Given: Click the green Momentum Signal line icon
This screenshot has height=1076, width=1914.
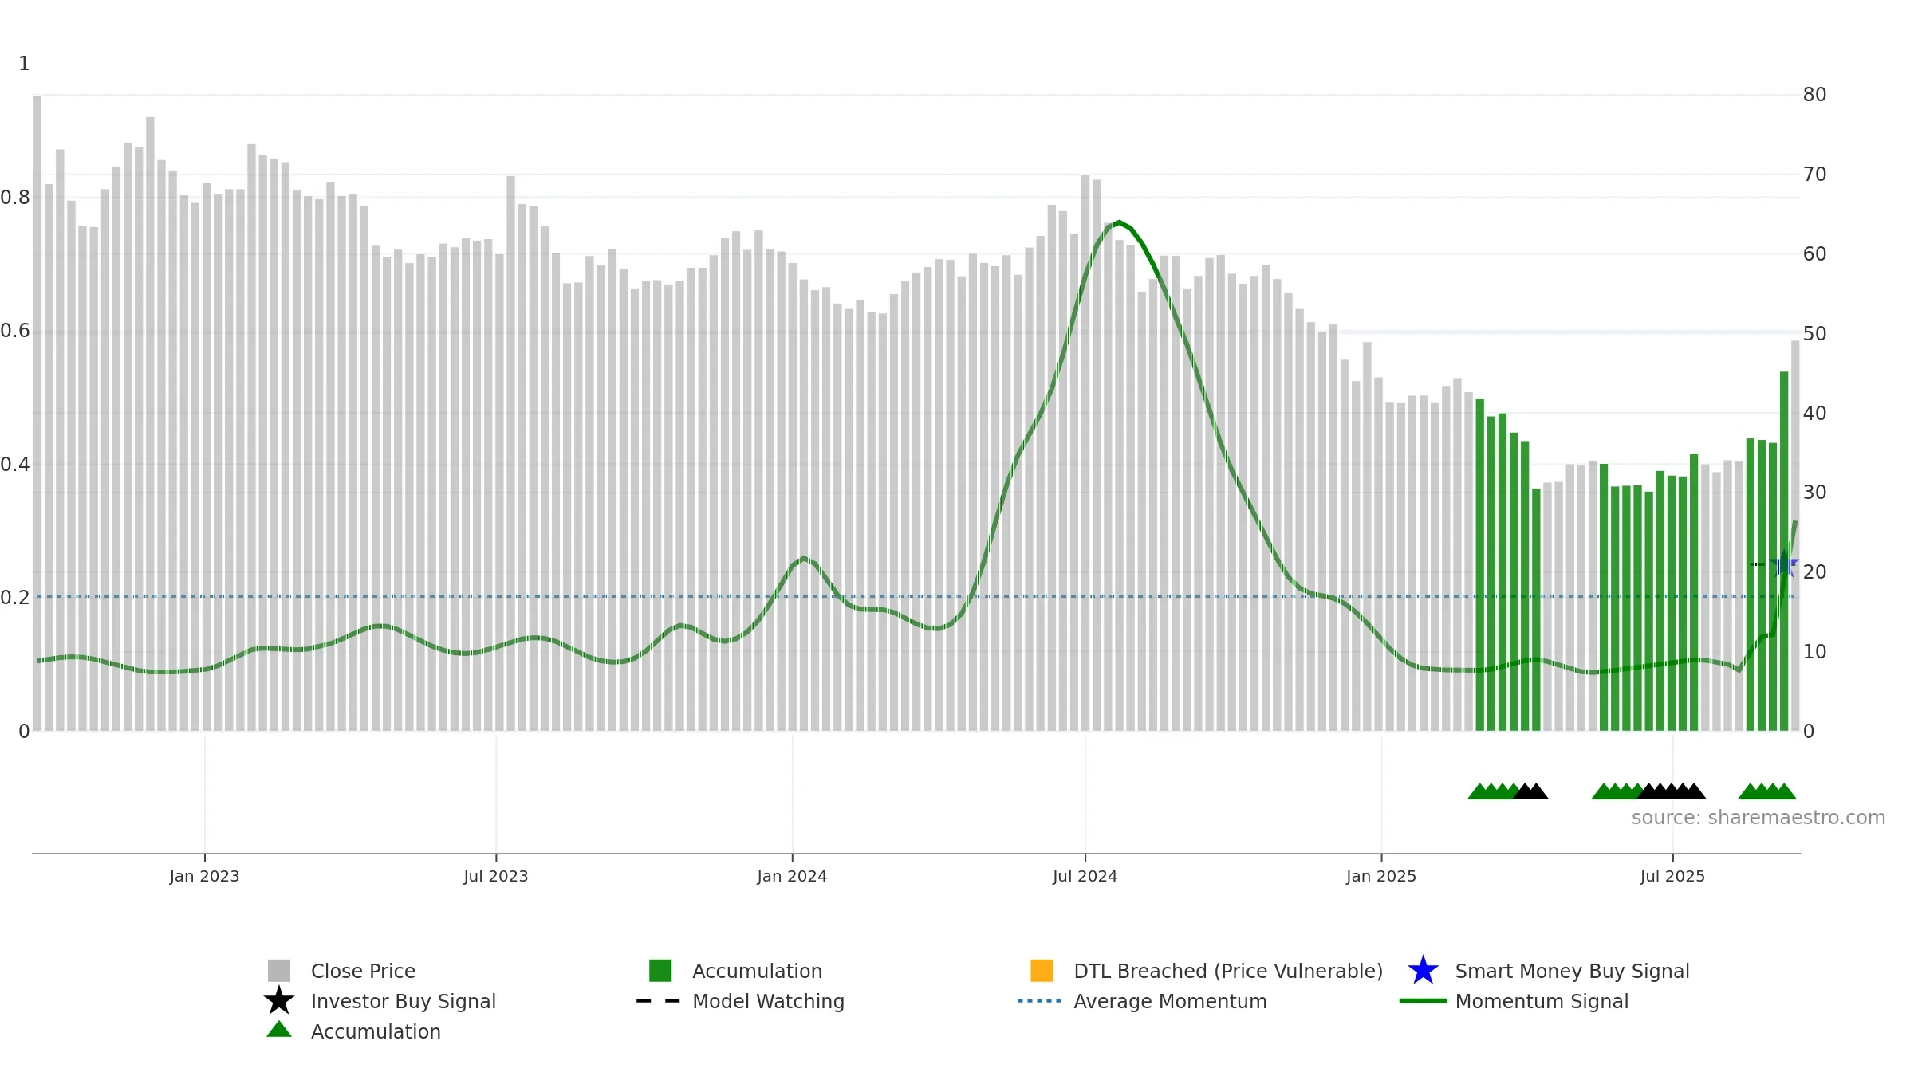Looking at the screenshot, I should pyautogui.click(x=1423, y=1001).
